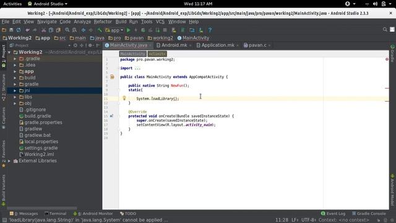This screenshot has height=223, width=396.
Task: Switch to the Application.mk tab
Action: (x=217, y=45)
